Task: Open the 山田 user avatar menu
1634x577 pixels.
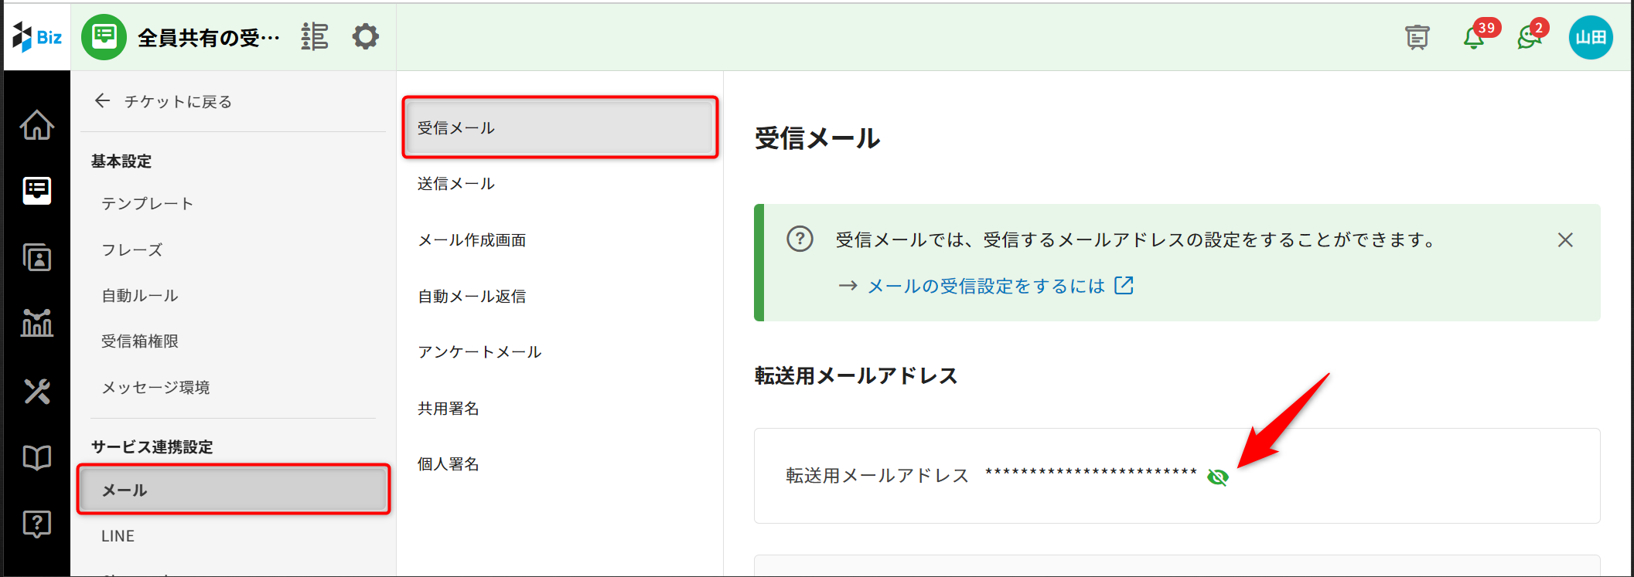Action: coord(1590,37)
